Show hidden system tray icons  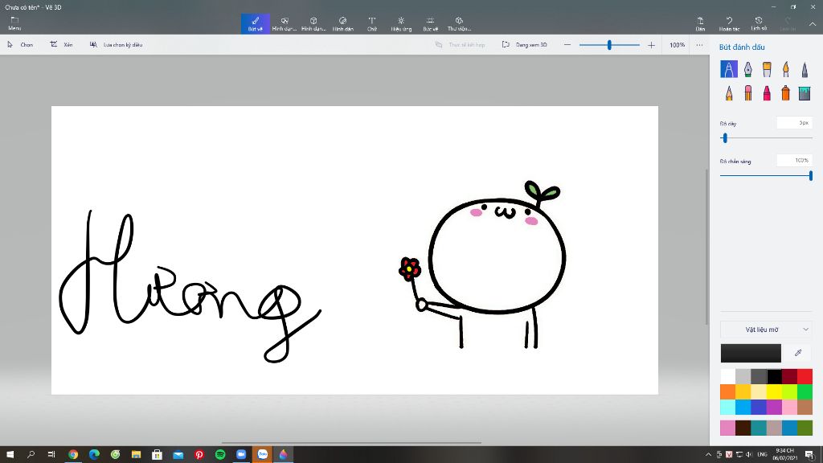click(x=708, y=455)
